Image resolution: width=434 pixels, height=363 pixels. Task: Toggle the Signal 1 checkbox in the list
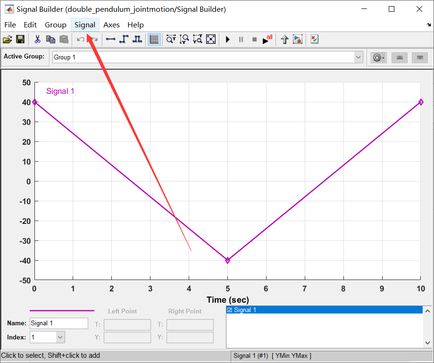click(x=229, y=310)
